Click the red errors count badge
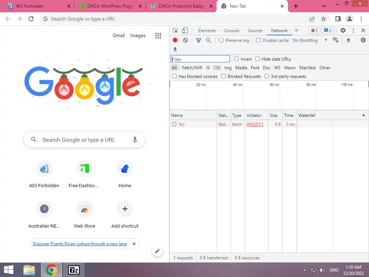369x277 pixels. (x=315, y=30)
